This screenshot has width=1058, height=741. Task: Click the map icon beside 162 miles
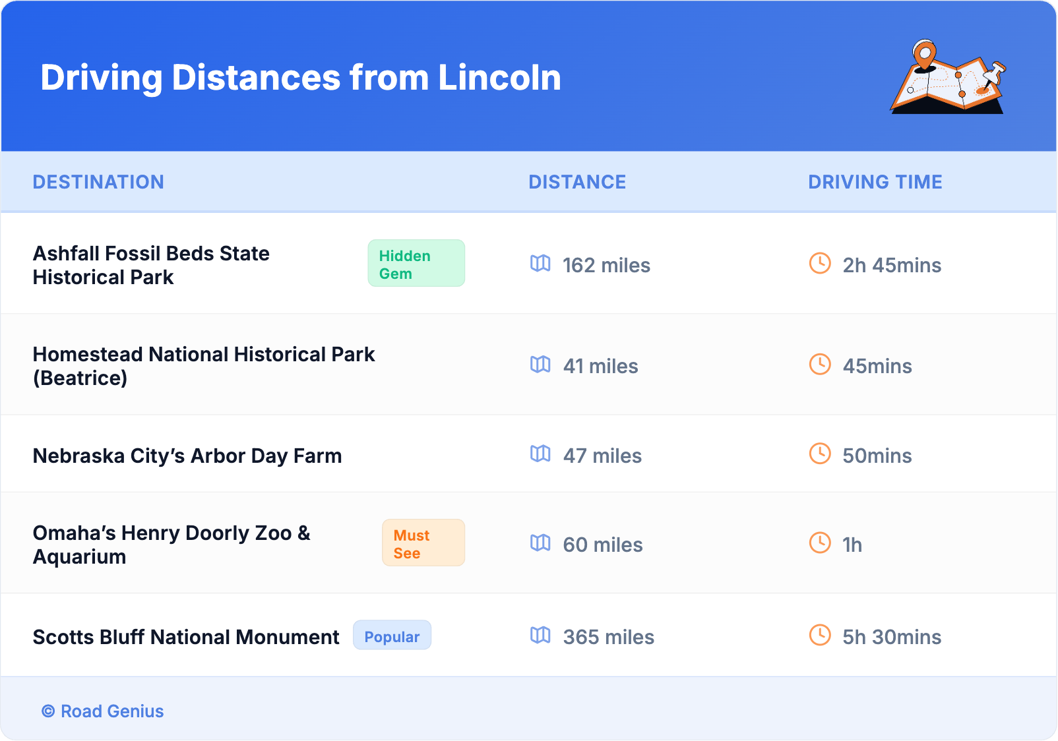coord(540,264)
